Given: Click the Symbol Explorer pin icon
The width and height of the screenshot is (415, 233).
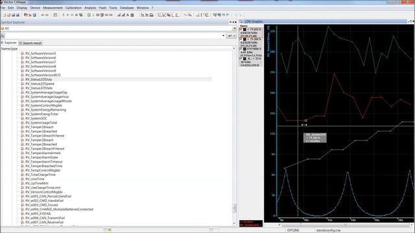Looking at the screenshot, I should [230, 22].
